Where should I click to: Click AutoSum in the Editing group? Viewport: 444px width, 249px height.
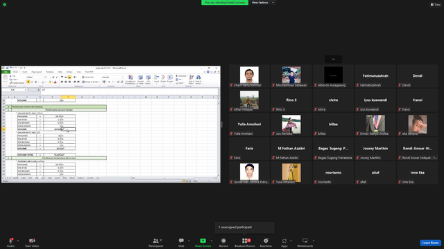(181, 76)
